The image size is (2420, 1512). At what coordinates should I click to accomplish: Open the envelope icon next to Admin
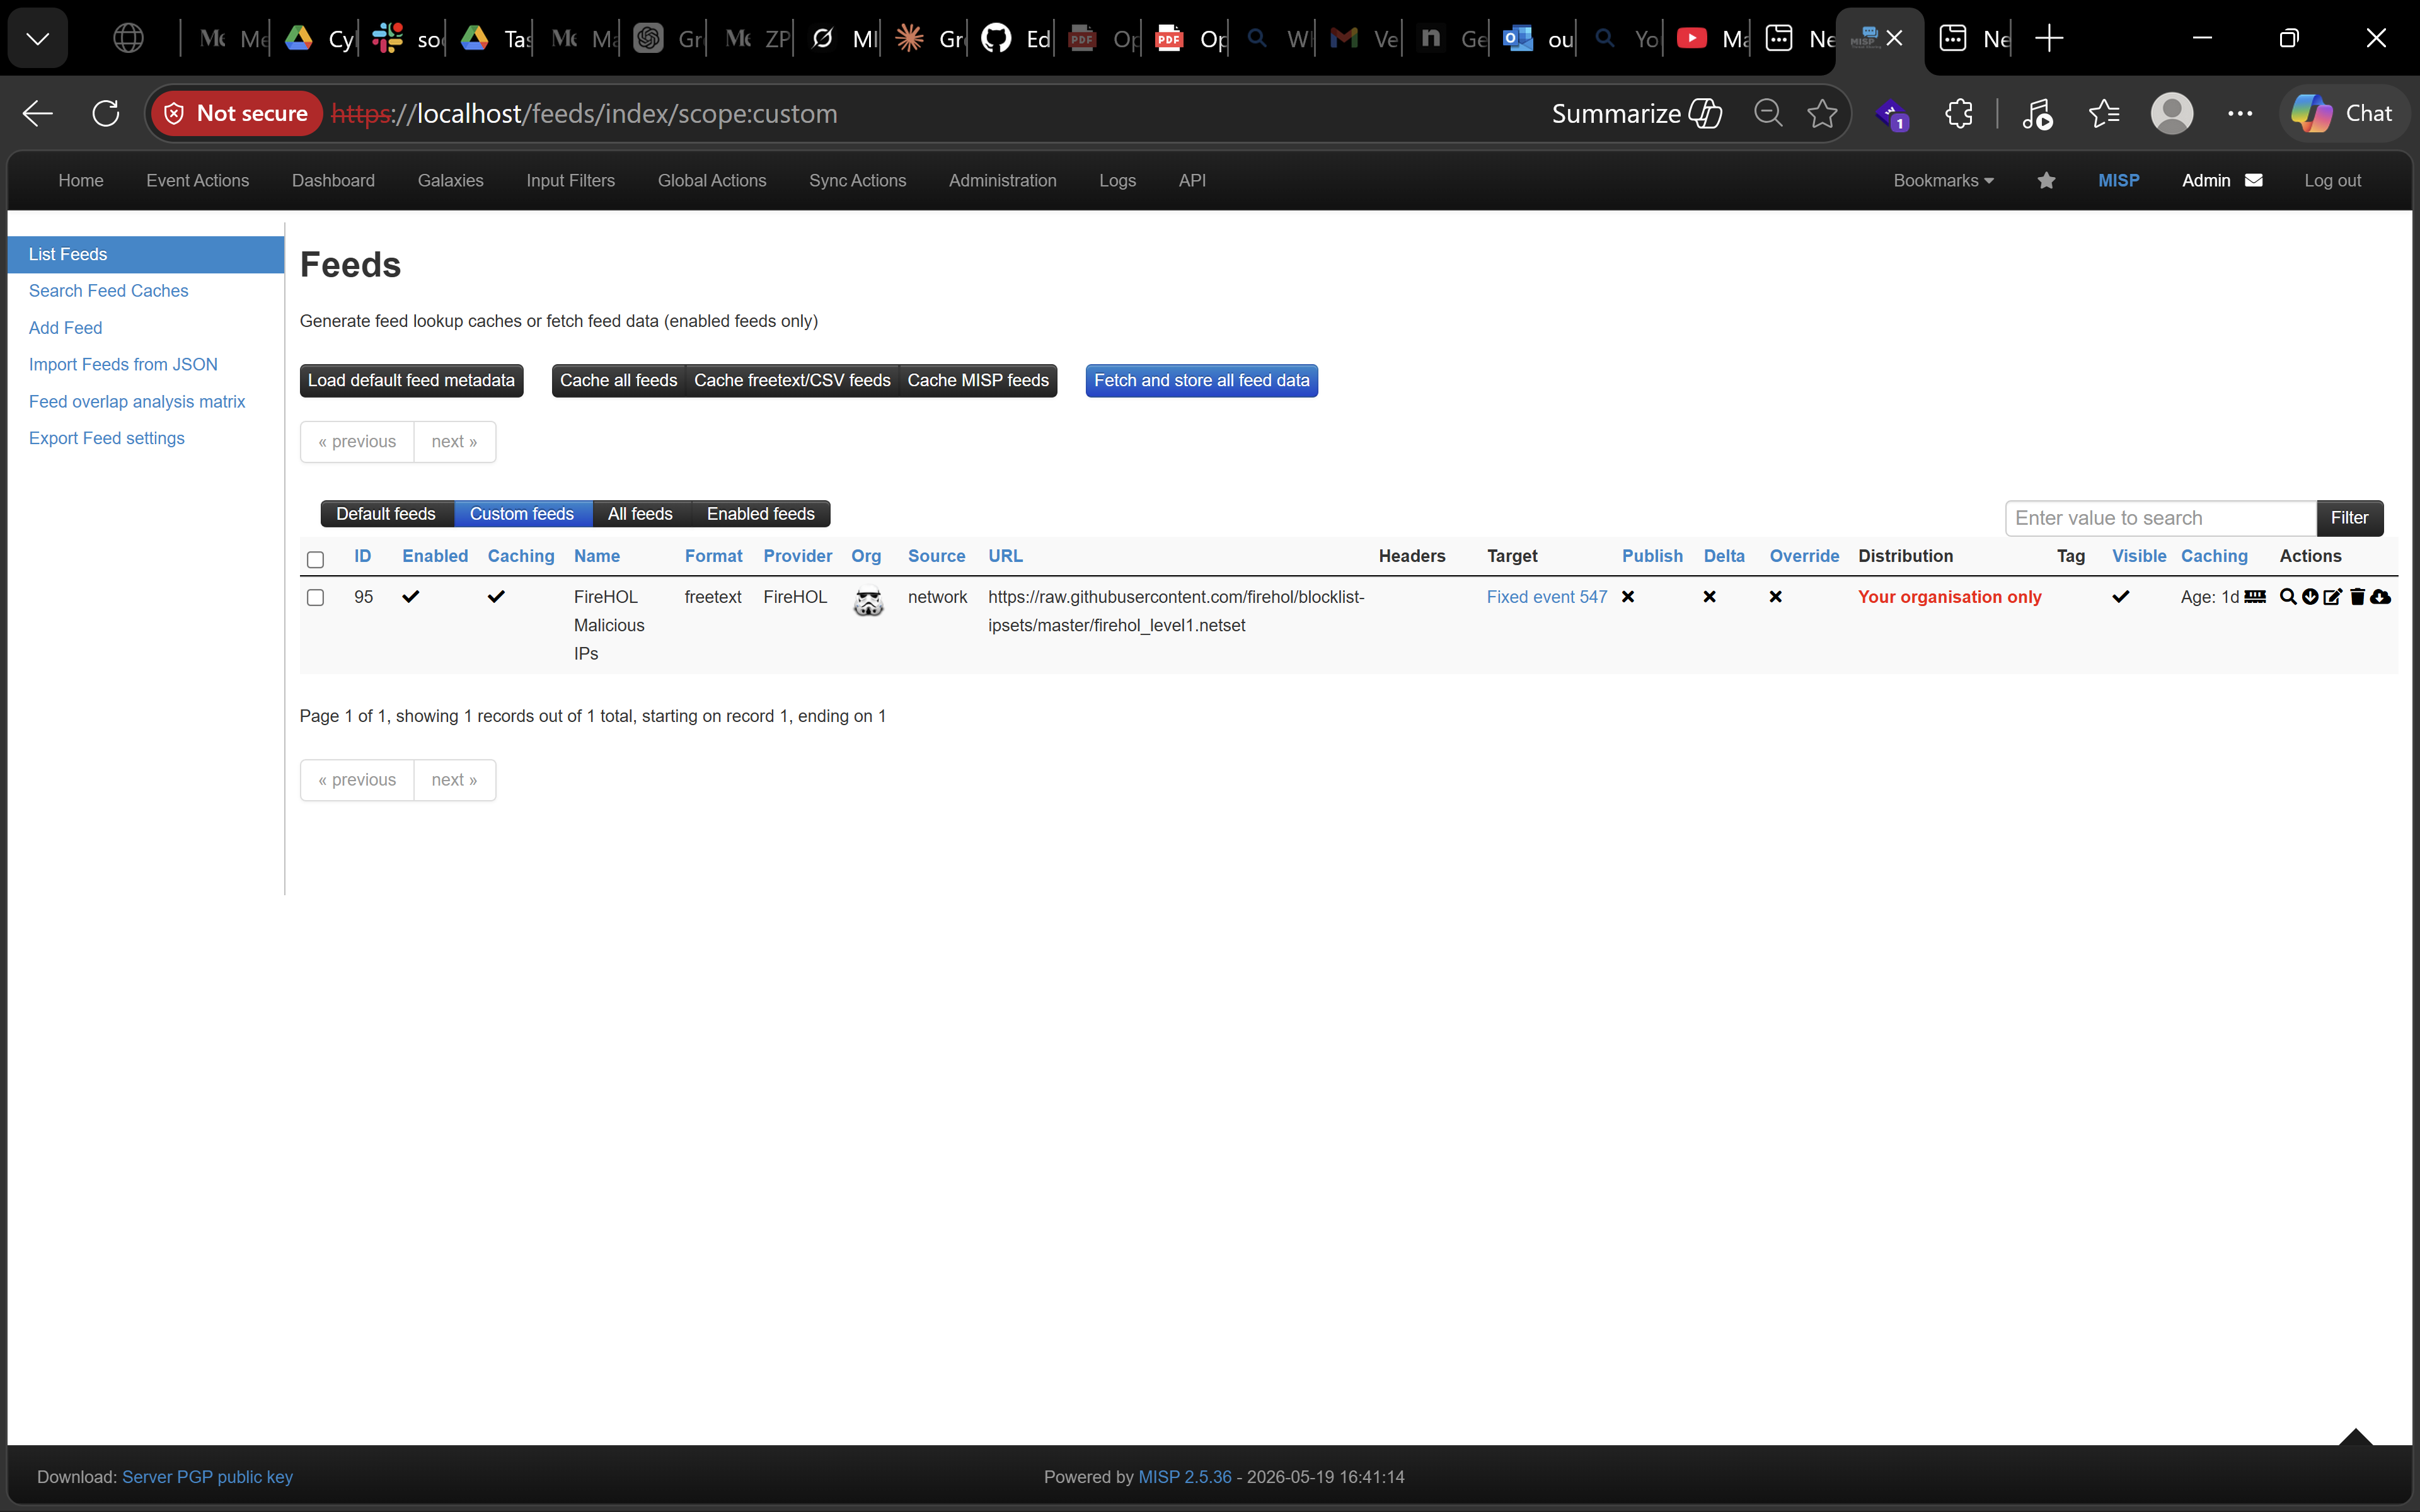coord(2254,180)
